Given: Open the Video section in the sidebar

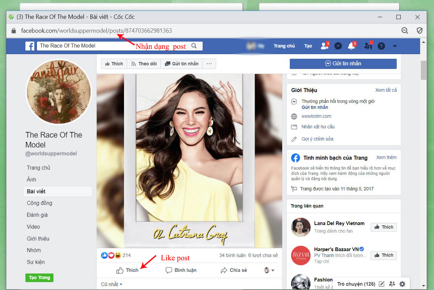Looking at the screenshot, I should coord(33,227).
